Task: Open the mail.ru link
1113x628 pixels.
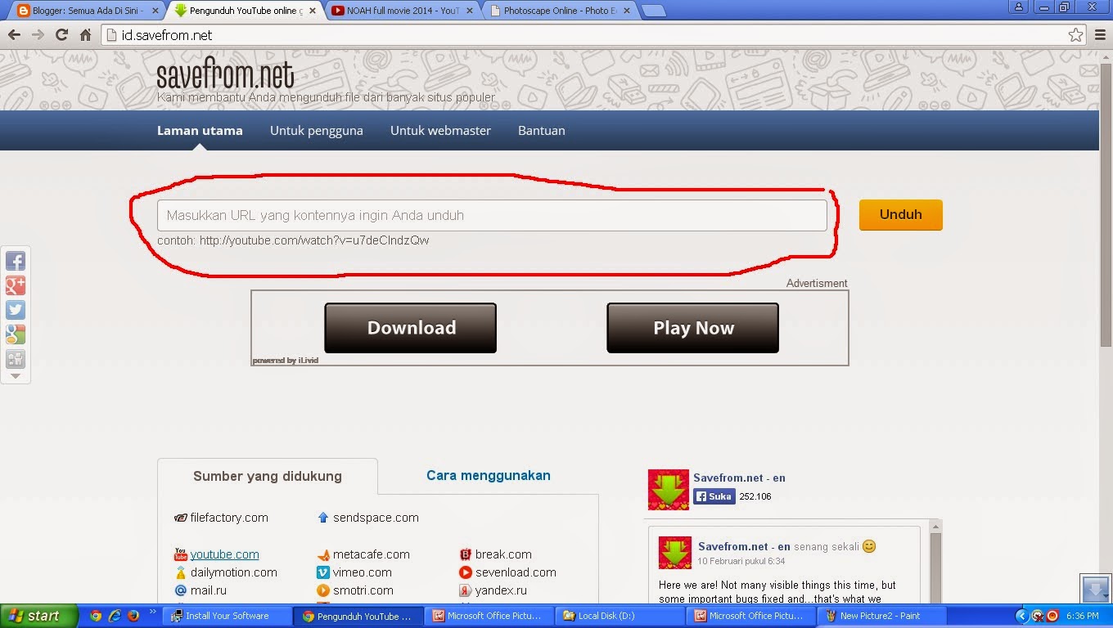Action: tap(208, 590)
